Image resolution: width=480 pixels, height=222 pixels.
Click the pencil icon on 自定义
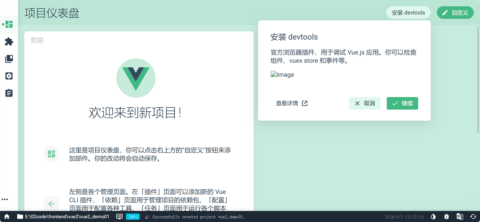(x=445, y=13)
